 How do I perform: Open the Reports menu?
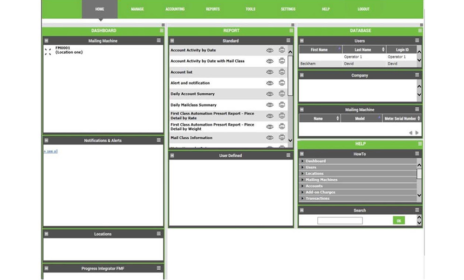[x=212, y=9]
